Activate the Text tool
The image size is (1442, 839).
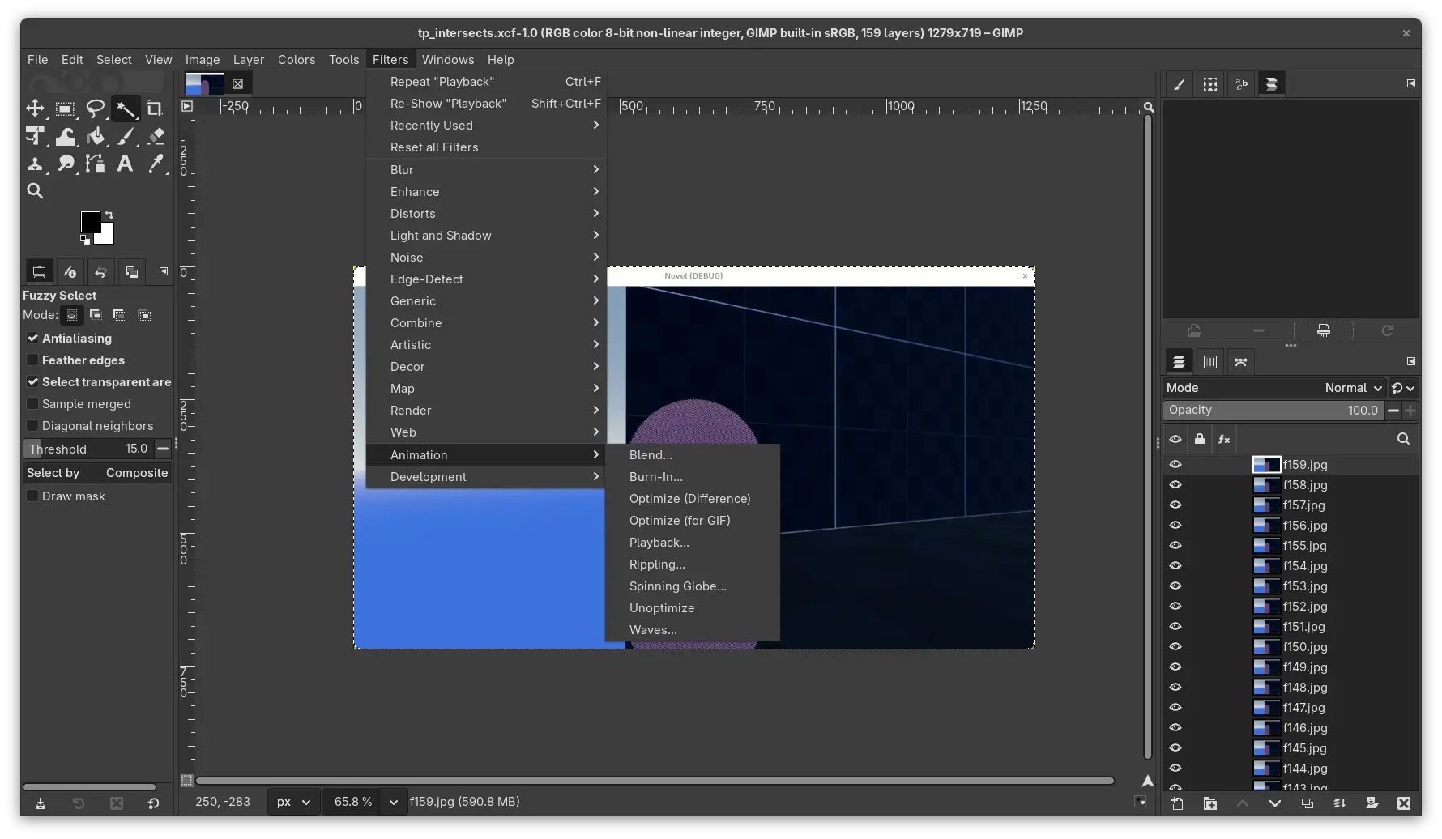(125, 164)
